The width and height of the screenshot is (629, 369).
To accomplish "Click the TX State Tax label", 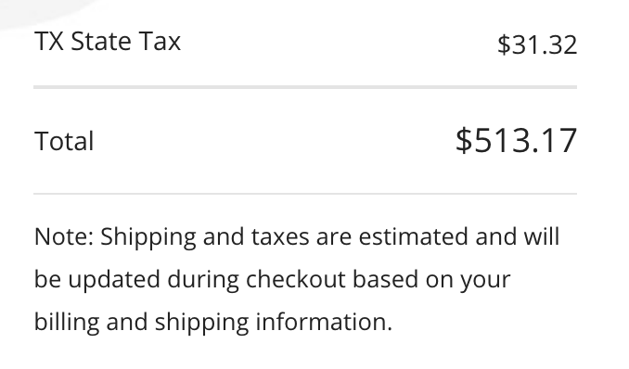I will click(x=108, y=41).
